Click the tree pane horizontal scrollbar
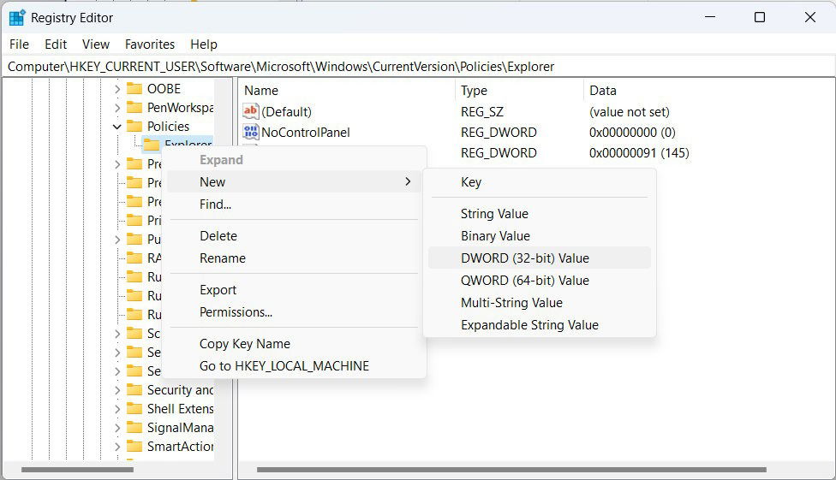Screen dimensions: 836x480 click(x=77, y=470)
